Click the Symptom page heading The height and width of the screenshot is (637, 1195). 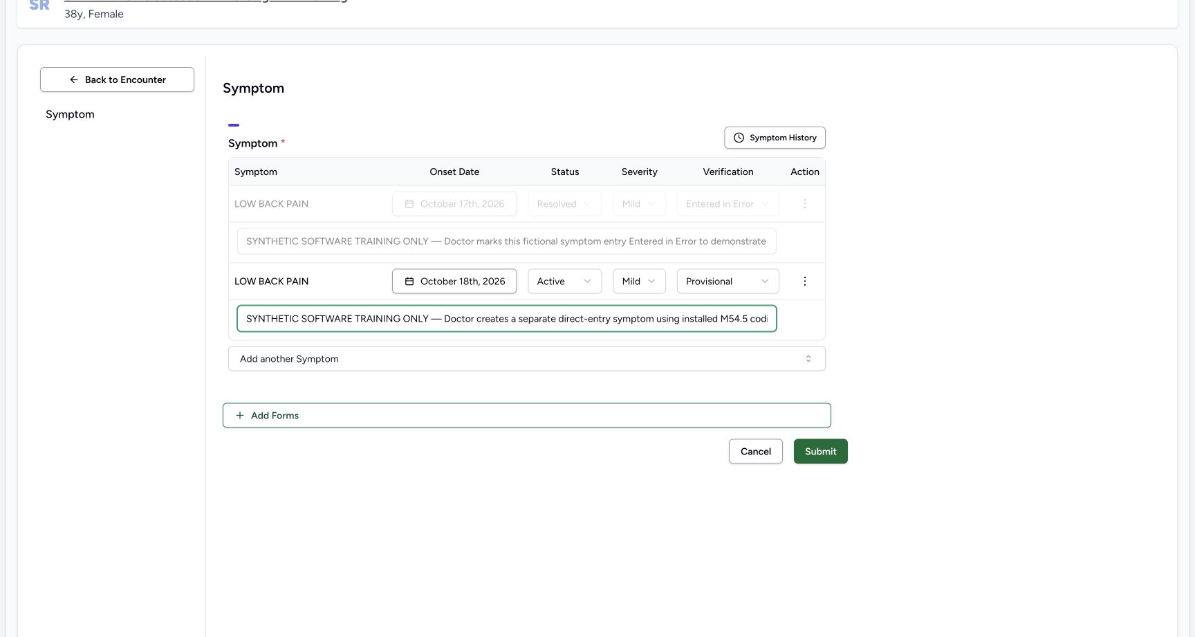pyautogui.click(x=253, y=88)
